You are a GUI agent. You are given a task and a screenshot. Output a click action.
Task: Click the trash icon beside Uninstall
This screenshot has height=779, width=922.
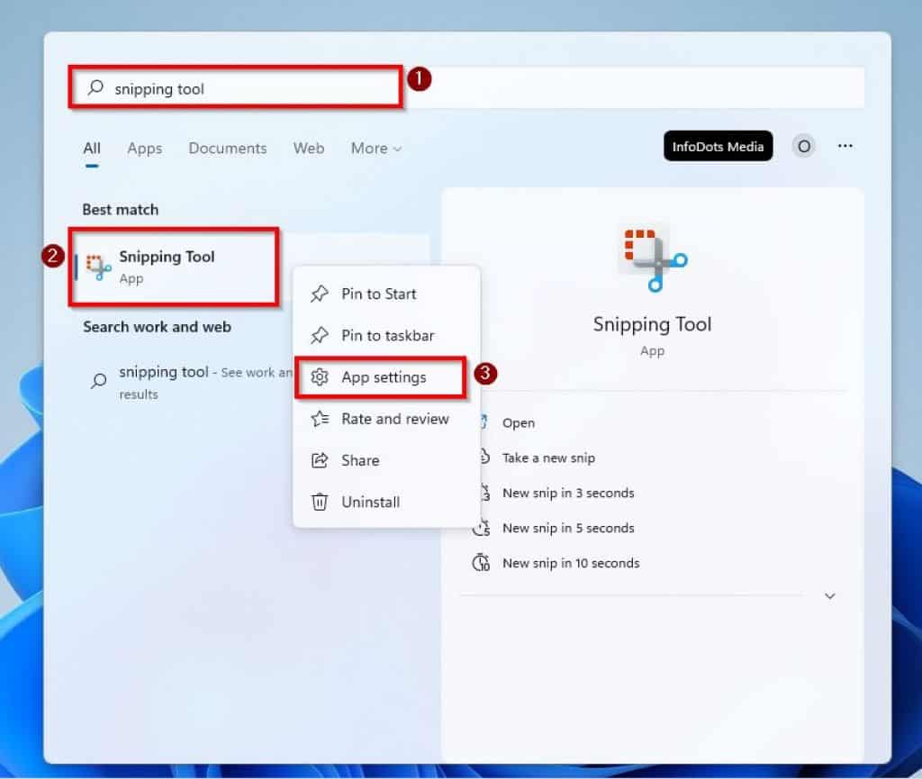click(x=320, y=503)
